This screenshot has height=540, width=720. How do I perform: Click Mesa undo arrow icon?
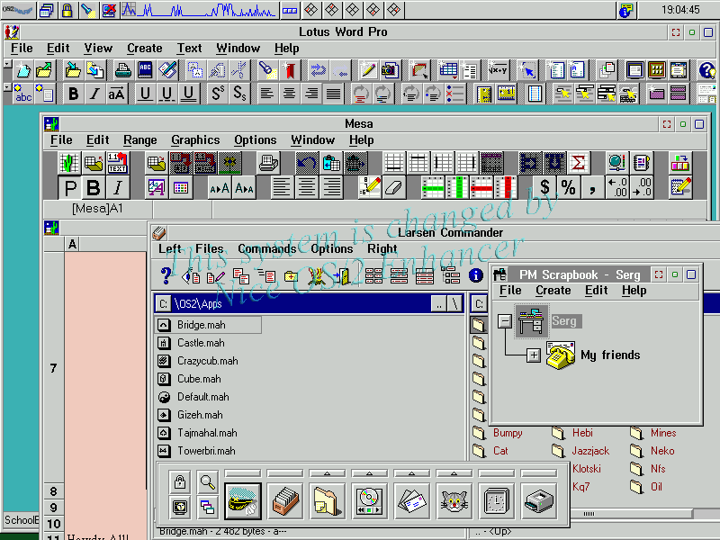pyautogui.click(x=307, y=163)
